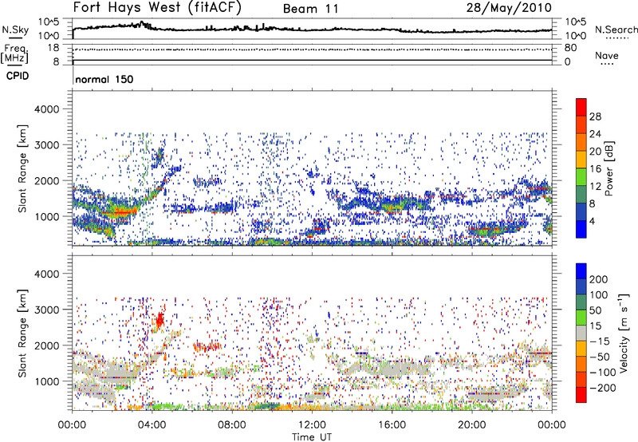Click the '80' Nave axis tick
Screen dimensions: 638x442
pos(570,48)
